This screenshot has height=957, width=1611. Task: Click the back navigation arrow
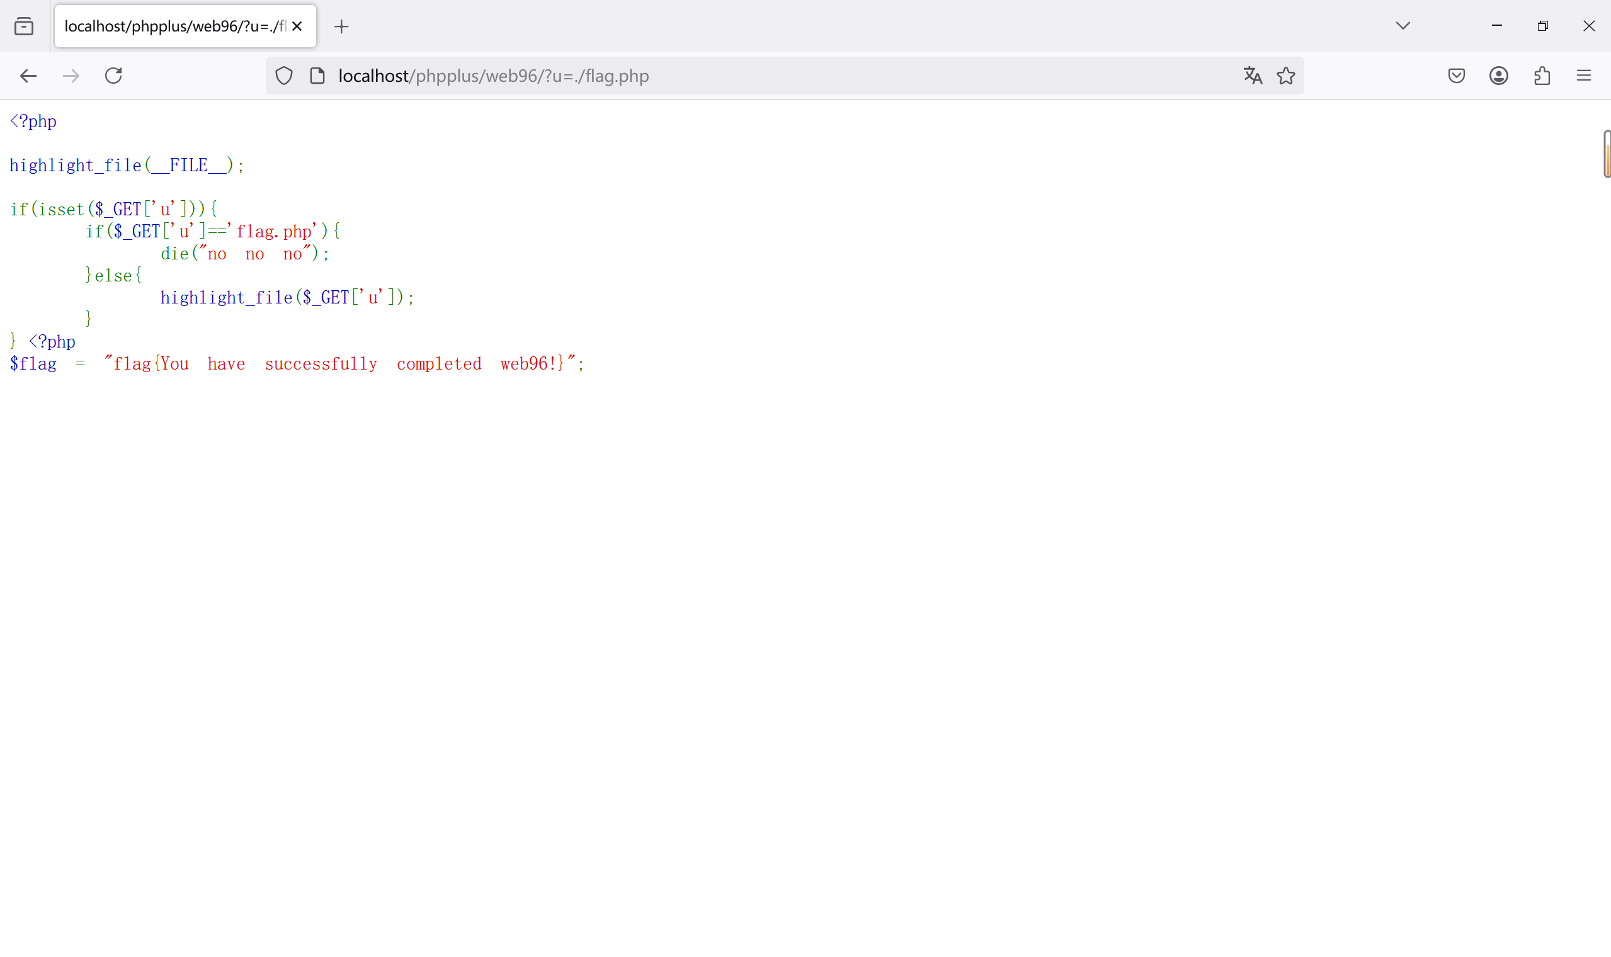(x=28, y=76)
